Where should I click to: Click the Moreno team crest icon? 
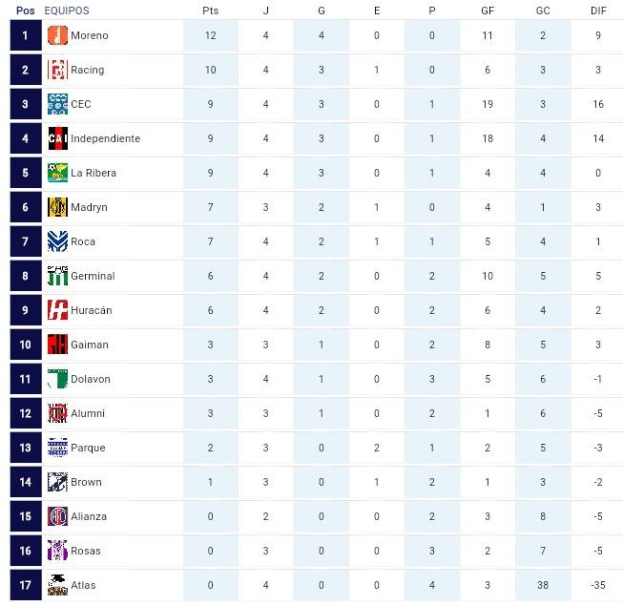pyautogui.click(x=57, y=35)
